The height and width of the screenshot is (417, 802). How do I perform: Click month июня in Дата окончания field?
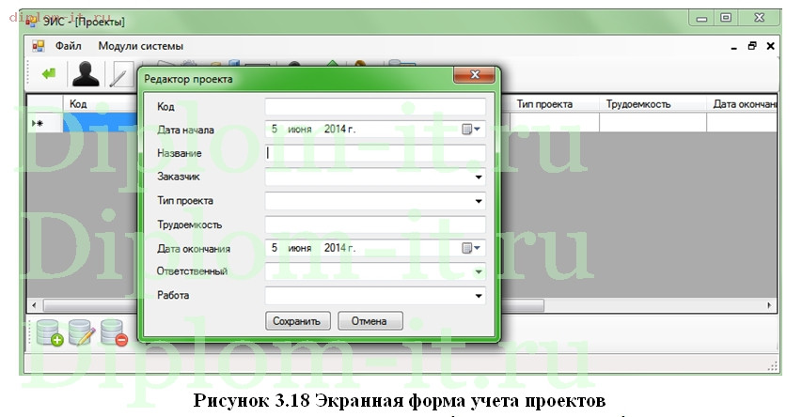pos(300,248)
